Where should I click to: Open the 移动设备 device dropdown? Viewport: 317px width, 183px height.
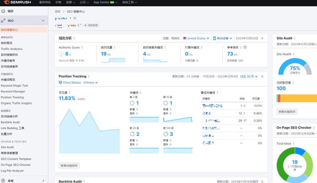[223, 38]
